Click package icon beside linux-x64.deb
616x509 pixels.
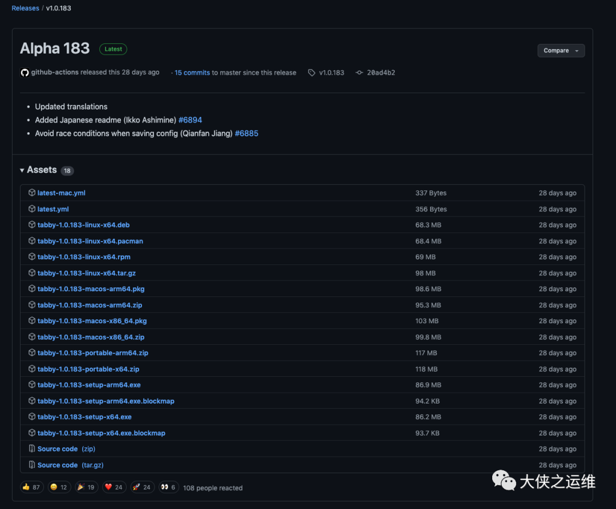pyautogui.click(x=32, y=225)
